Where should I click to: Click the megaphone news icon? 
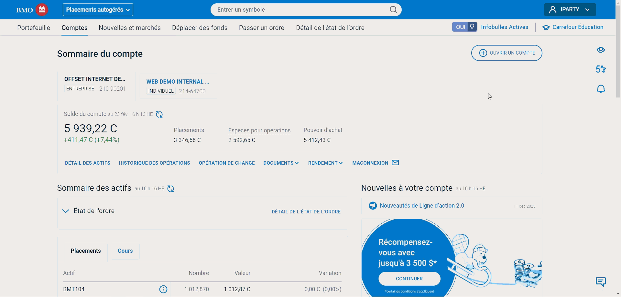click(373, 206)
